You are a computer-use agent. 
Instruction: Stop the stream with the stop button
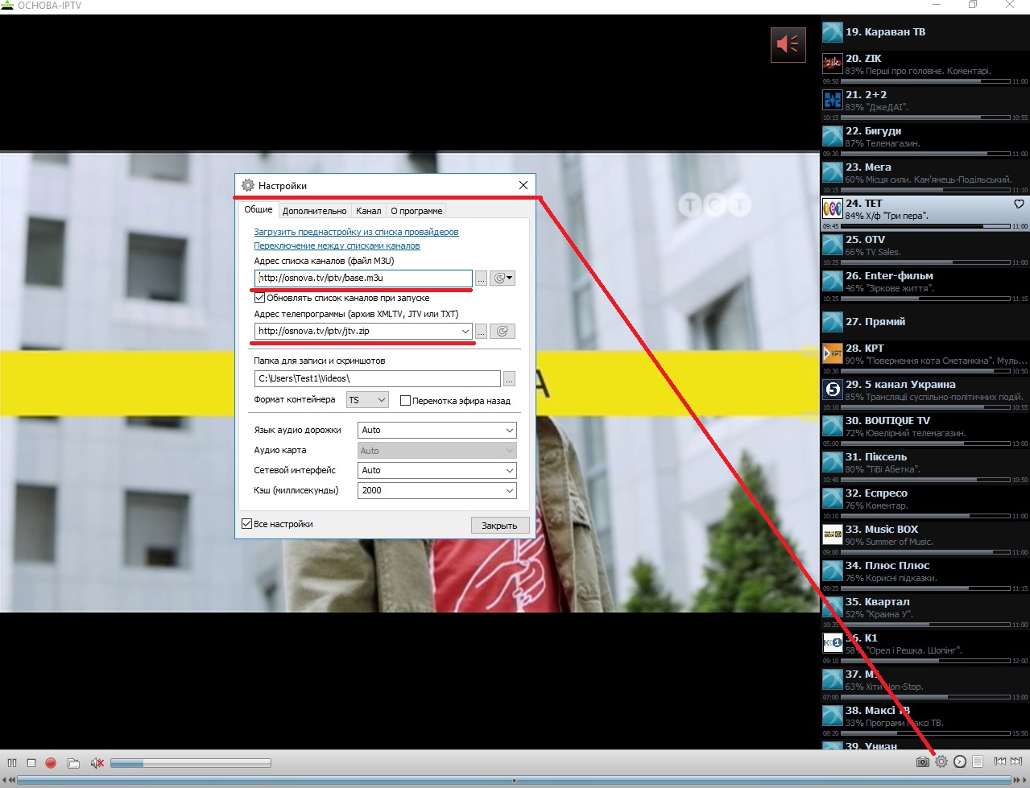pyautogui.click(x=31, y=762)
